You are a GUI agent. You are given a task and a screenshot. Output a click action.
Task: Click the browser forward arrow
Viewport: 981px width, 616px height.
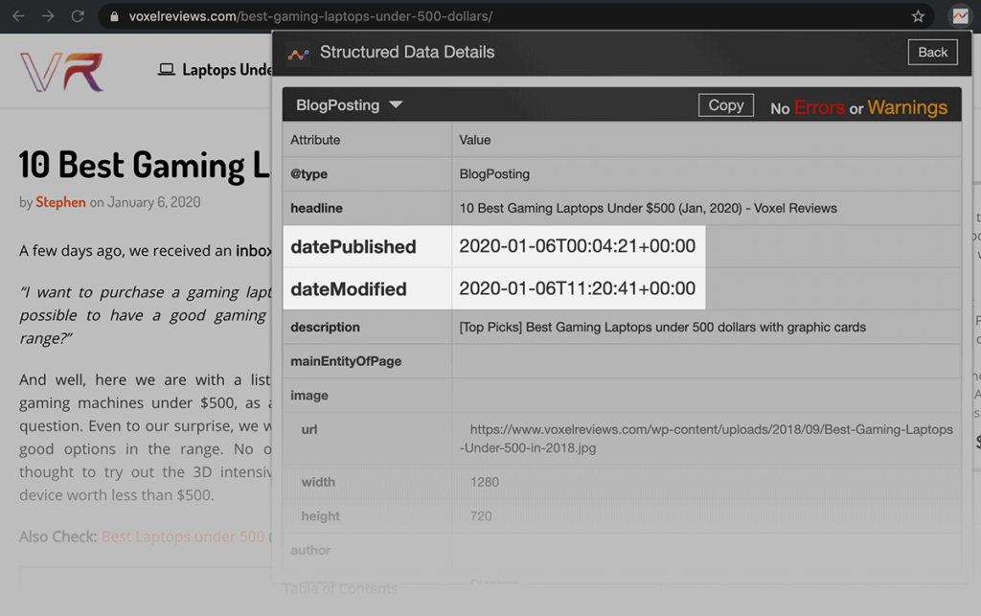coord(48,16)
